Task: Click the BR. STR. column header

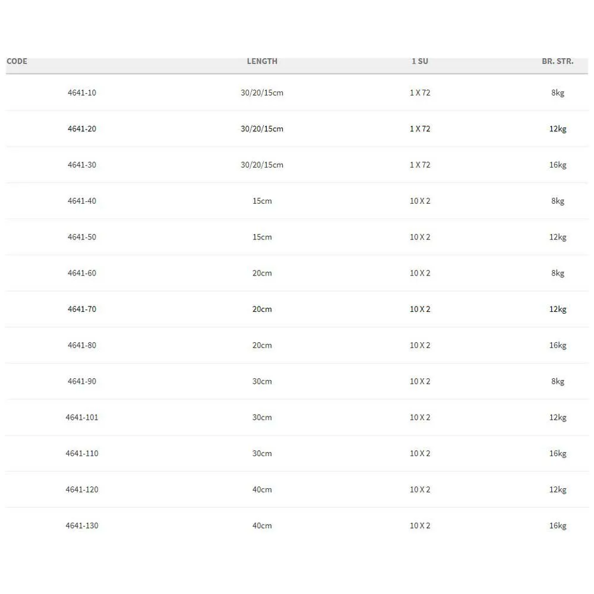Action: (557, 61)
